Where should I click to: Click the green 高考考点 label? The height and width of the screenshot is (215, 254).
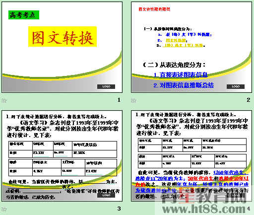tap(24, 15)
